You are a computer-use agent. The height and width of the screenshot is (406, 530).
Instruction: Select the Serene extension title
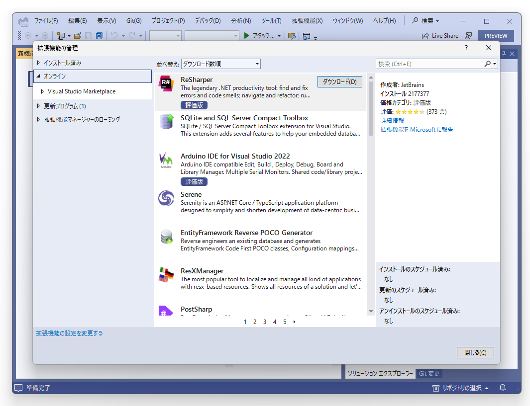click(191, 194)
